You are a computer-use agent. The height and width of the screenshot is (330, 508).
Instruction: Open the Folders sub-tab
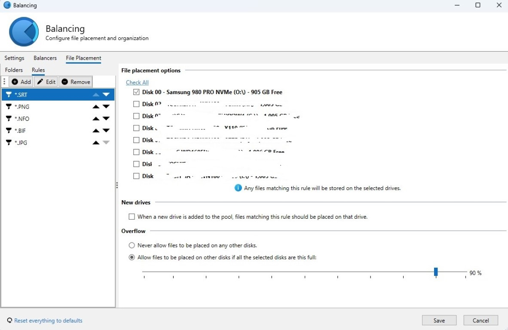tap(14, 70)
